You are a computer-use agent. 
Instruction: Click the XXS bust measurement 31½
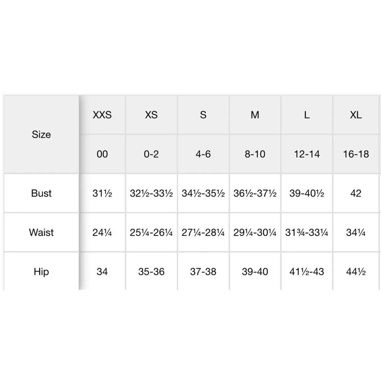102,193
